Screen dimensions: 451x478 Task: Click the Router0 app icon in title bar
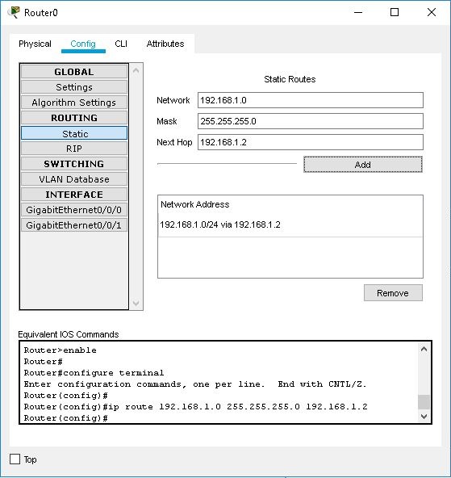14,12
